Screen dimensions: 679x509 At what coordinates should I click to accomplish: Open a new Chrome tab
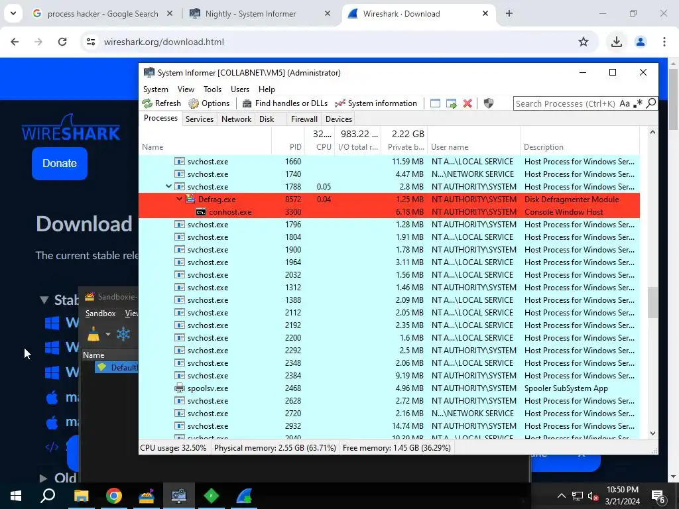click(509, 13)
